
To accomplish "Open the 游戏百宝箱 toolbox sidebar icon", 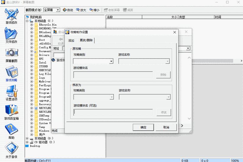I will [11, 112].
